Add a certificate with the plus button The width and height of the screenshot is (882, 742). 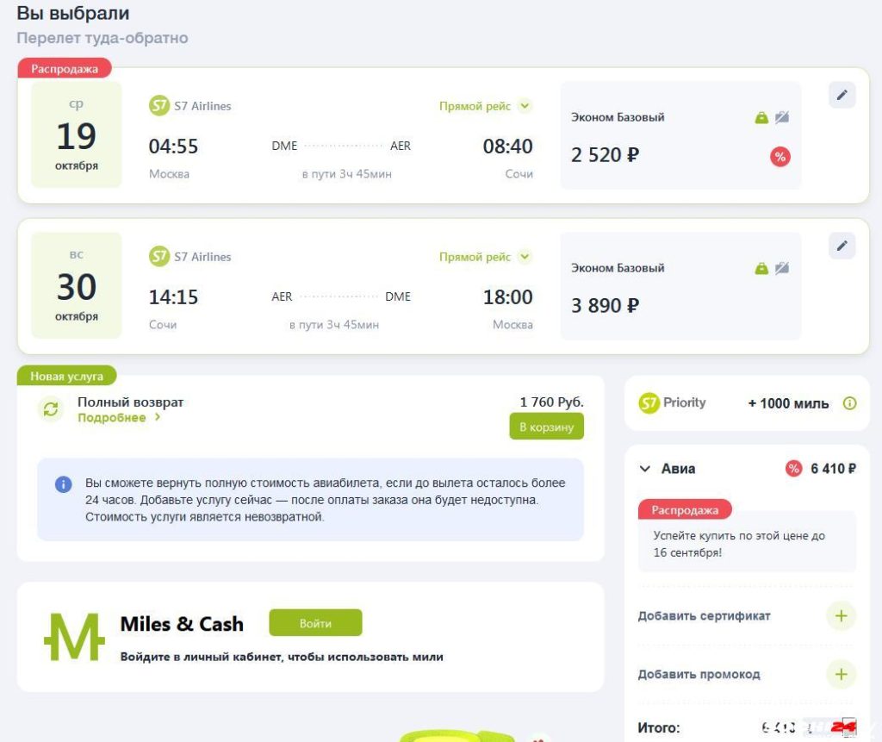[x=841, y=616]
